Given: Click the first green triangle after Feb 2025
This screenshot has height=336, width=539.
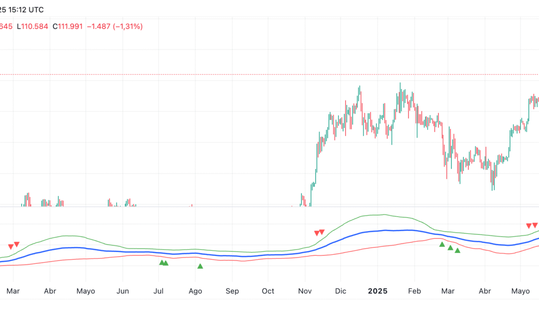Looking at the screenshot, I should click(442, 244).
